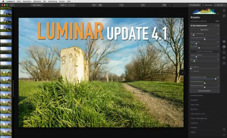Open the zoom percentage dropdown
This screenshot has height=138, width=227.
pyautogui.click(x=63, y=5)
